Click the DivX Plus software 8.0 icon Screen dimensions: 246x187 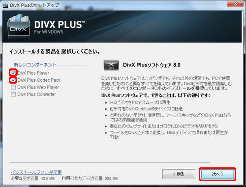pos(111,65)
